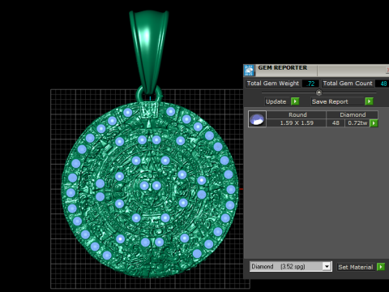Click the Set Material button

(357, 267)
